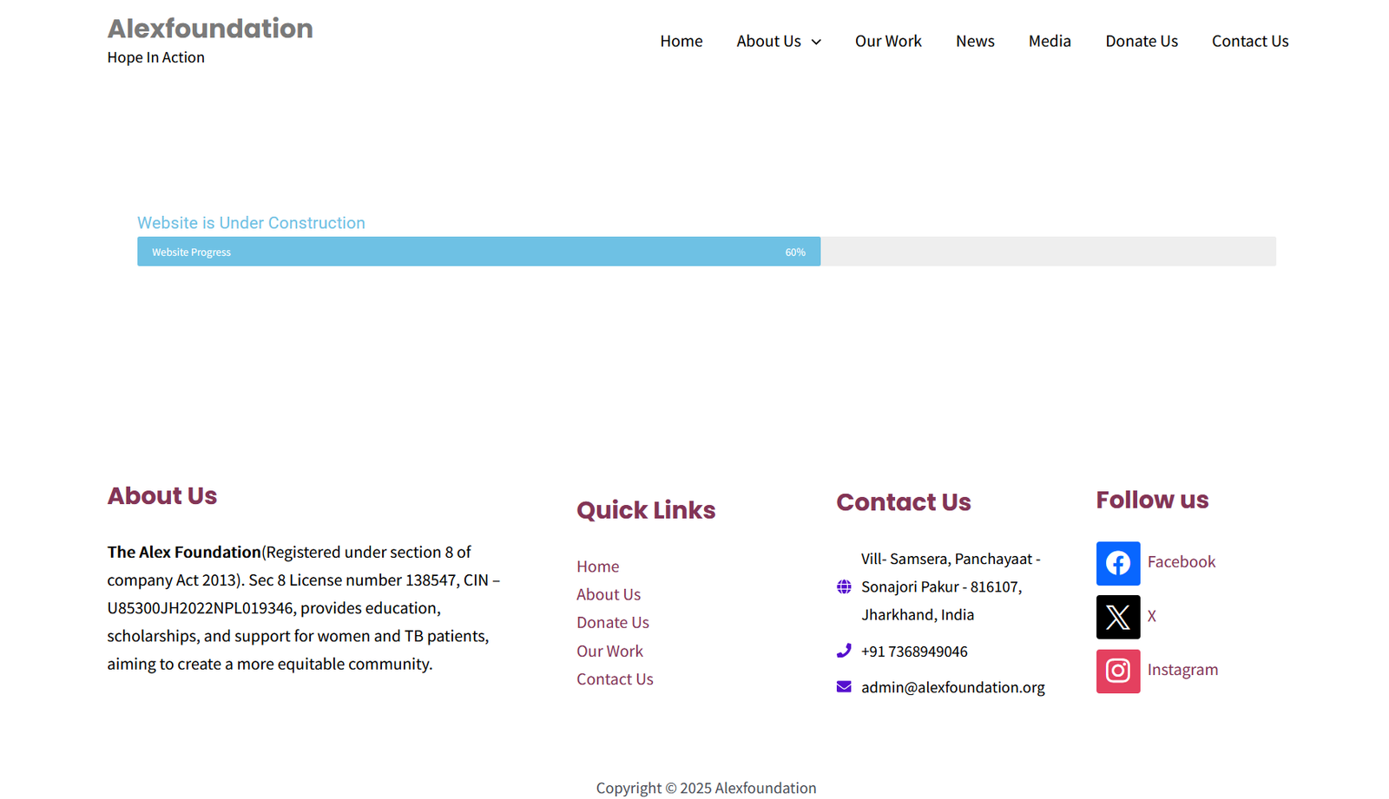Click the X social media icon
The height and width of the screenshot is (799, 1389).
tap(1118, 617)
